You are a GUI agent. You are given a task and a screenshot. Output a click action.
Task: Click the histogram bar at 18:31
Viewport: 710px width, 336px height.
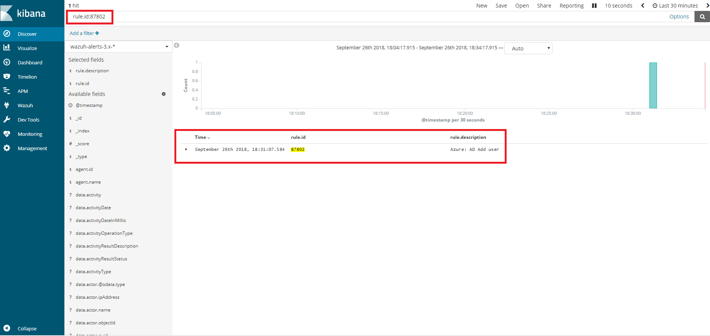[x=653, y=85]
